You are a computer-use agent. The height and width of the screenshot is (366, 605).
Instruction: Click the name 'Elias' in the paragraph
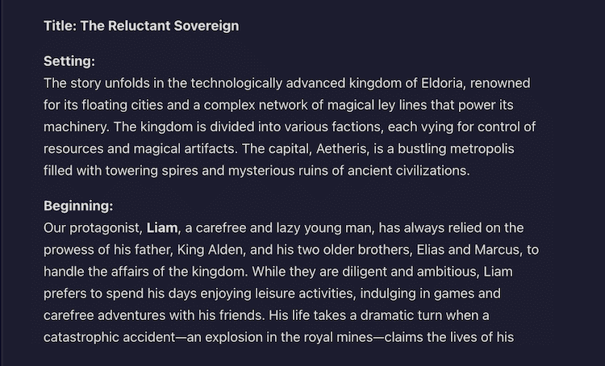(431, 250)
